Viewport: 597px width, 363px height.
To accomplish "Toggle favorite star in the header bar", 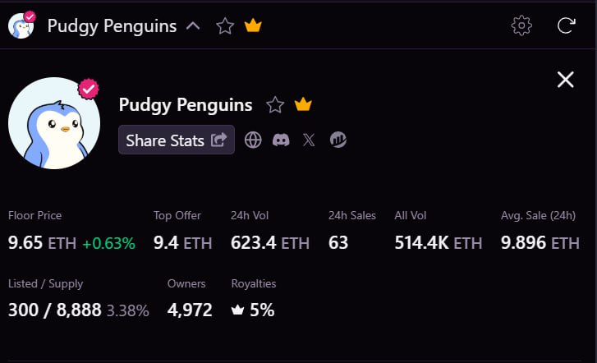I will tap(225, 26).
